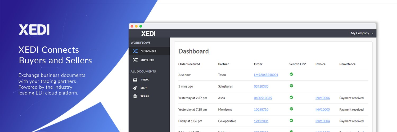Click the Remittance column header
Viewport: 397px width, 132px height.
tap(348, 64)
